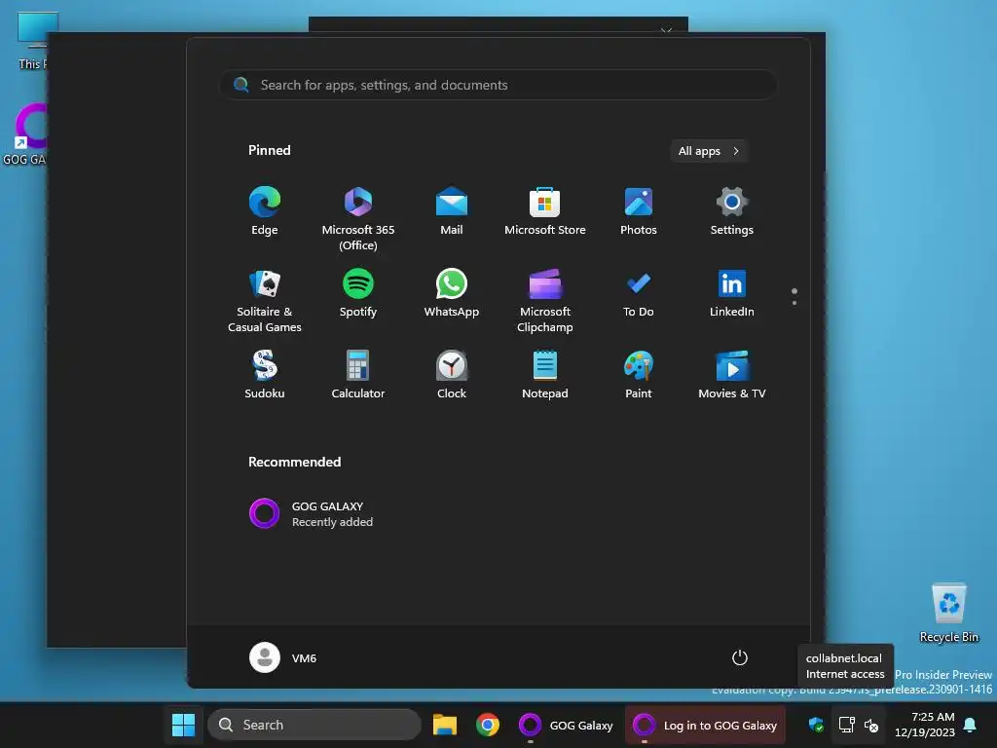Click the power button in Start menu

click(740, 657)
